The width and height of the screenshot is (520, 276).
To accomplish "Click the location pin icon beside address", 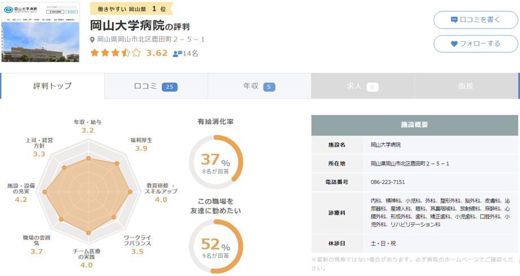I will (92, 40).
